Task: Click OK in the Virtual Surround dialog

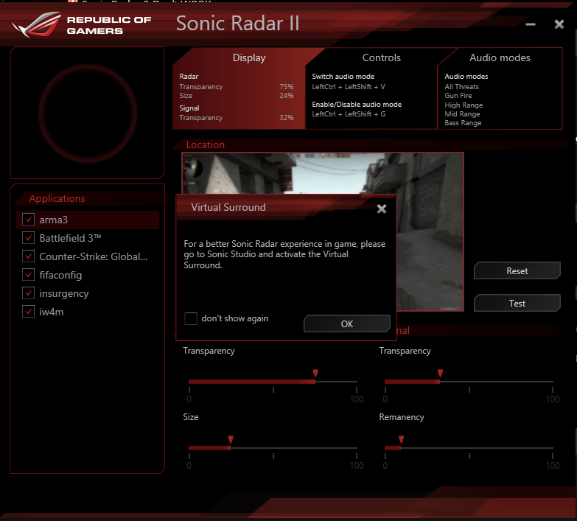Action: pyautogui.click(x=346, y=324)
